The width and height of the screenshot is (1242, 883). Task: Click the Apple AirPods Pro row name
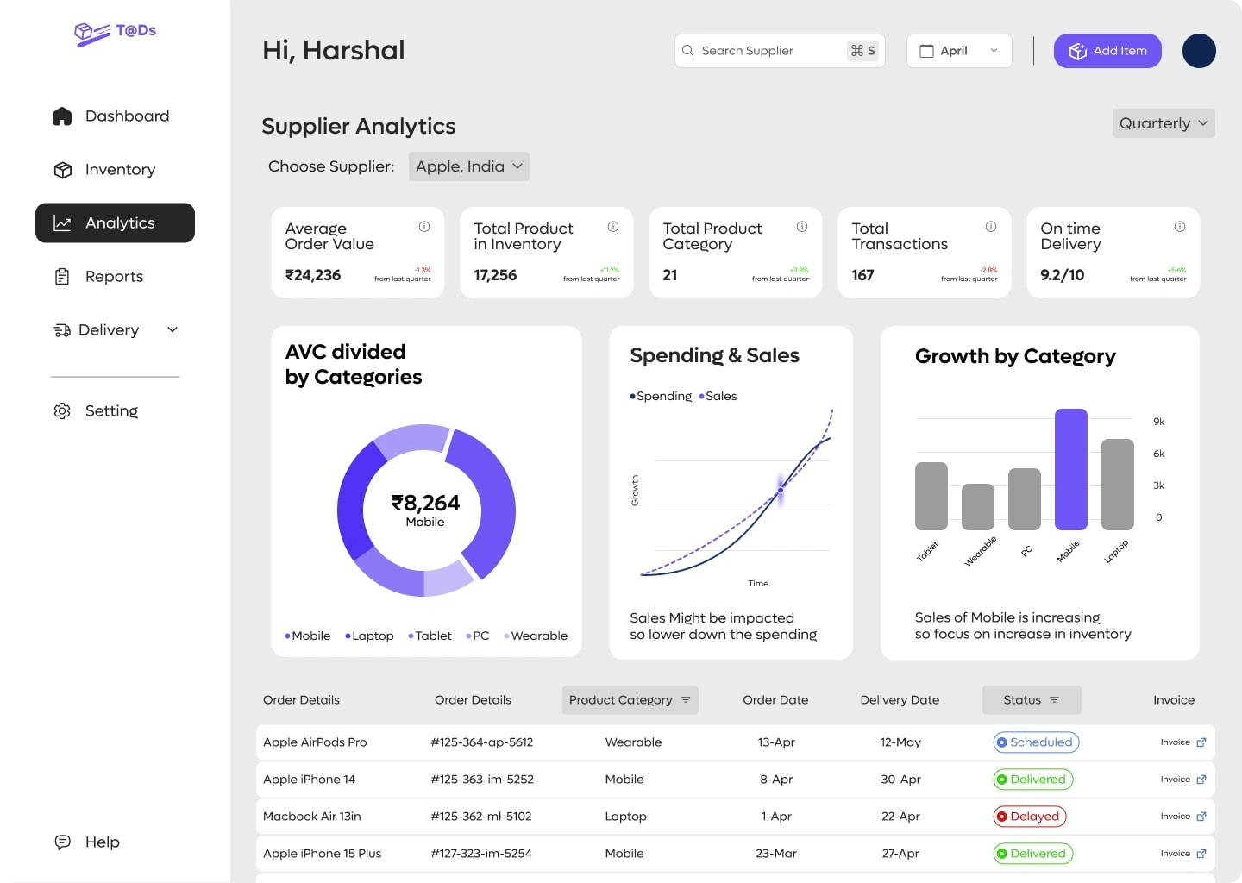coord(315,742)
